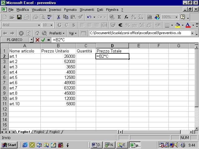199x149 pixels.
Task: Click the speaker volume tray icon
Action: pos(176,145)
